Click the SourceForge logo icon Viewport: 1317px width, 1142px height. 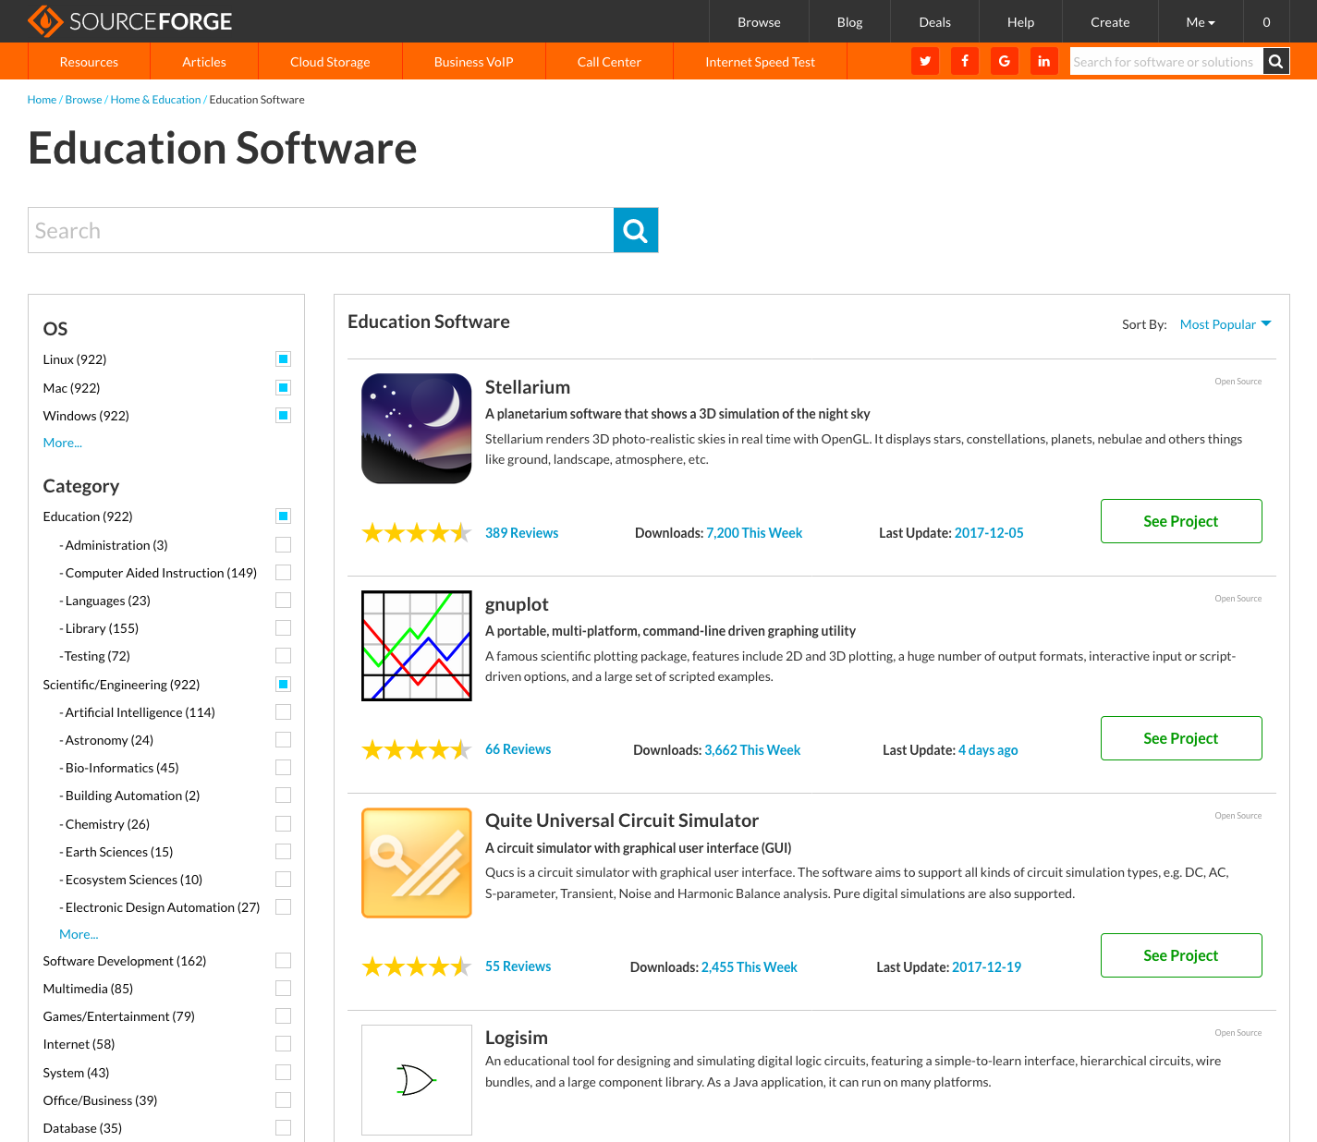(x=45, y=20)
